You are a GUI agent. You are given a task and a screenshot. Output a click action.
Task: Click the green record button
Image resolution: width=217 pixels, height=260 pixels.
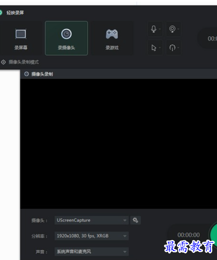214,235
